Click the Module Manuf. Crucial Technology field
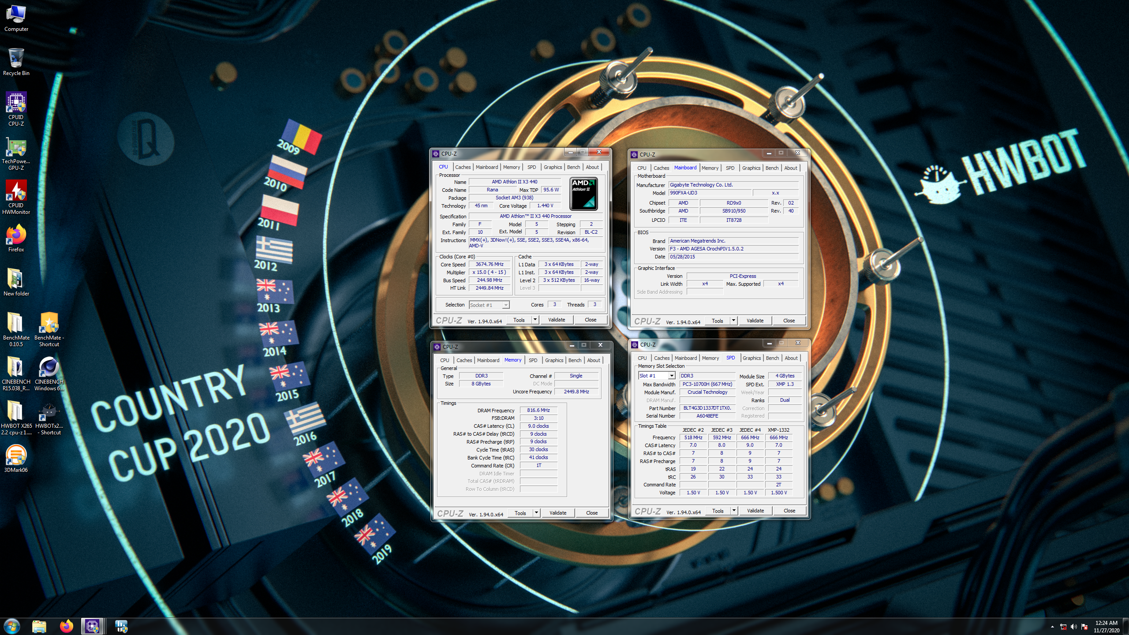The width and height of the screenshot is (1129, 635). coord(707,392)
